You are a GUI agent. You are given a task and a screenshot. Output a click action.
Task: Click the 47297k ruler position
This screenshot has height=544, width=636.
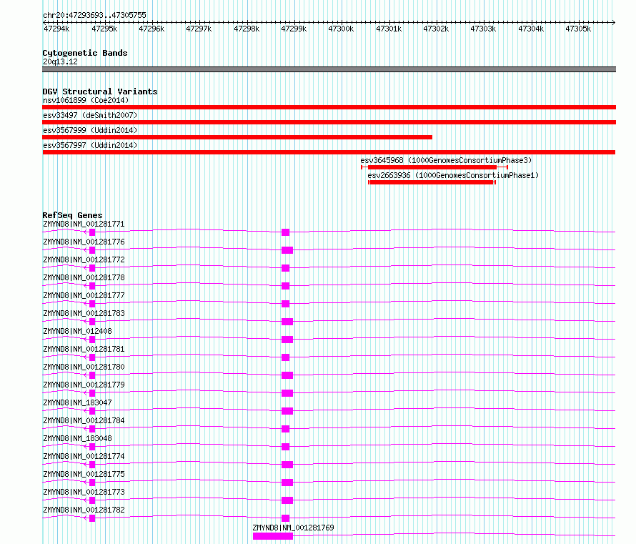(199, 29)
